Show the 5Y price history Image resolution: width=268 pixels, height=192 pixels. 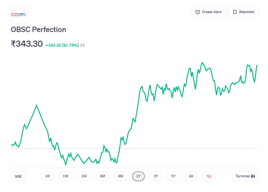pos(174,176)
